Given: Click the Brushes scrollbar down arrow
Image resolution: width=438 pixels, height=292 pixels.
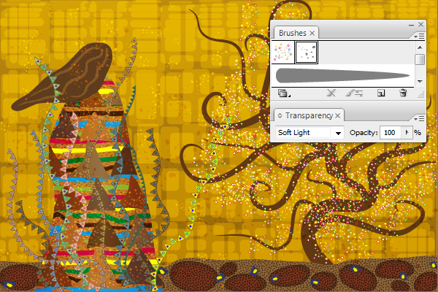Looking at the screenshot, I should (420, 81).
